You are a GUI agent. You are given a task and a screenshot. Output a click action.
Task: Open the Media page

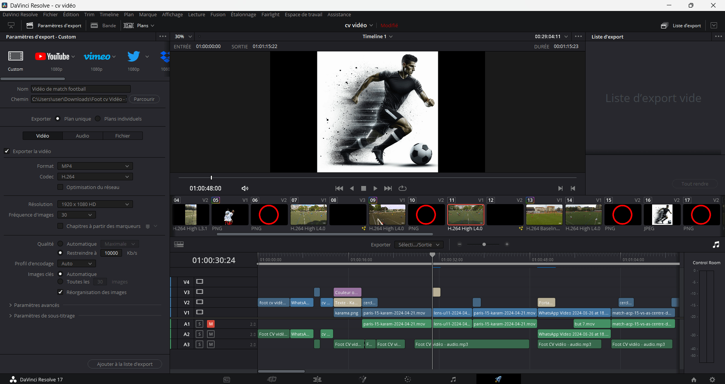click(x=227, y=379)
